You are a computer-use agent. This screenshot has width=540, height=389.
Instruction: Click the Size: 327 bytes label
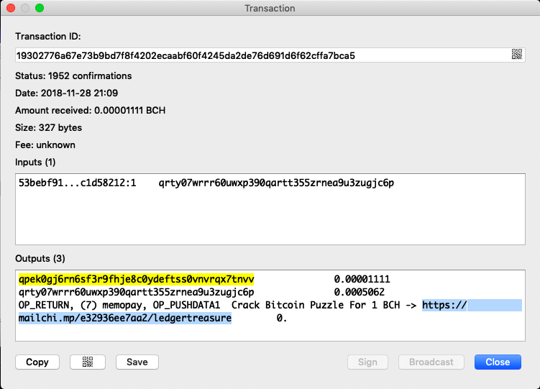click(49, 127)
